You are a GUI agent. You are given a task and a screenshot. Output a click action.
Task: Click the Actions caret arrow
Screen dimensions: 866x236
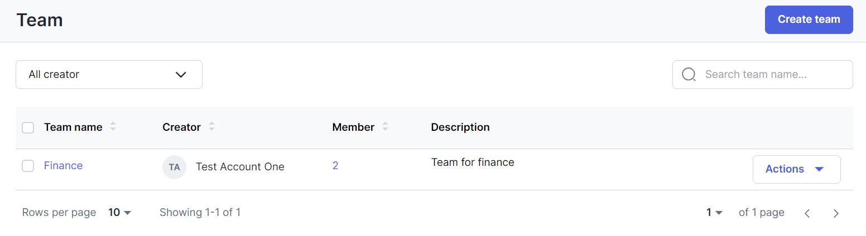pos(819,169)
